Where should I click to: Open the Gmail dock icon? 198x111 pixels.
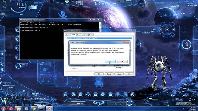coord(125,95)
